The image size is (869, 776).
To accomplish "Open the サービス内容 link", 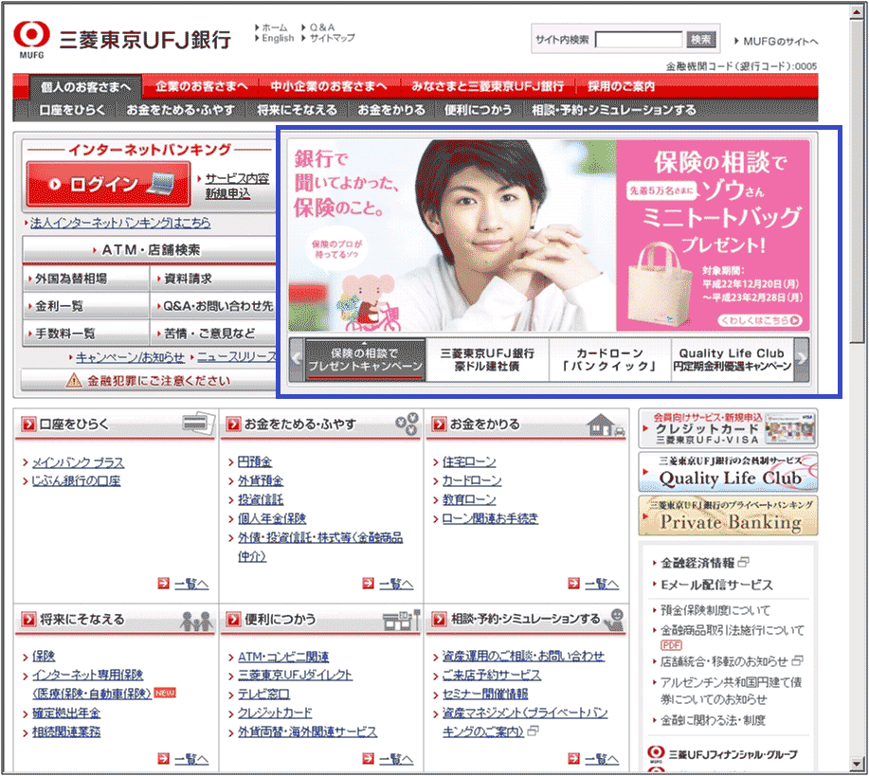I will click(237, 178).
